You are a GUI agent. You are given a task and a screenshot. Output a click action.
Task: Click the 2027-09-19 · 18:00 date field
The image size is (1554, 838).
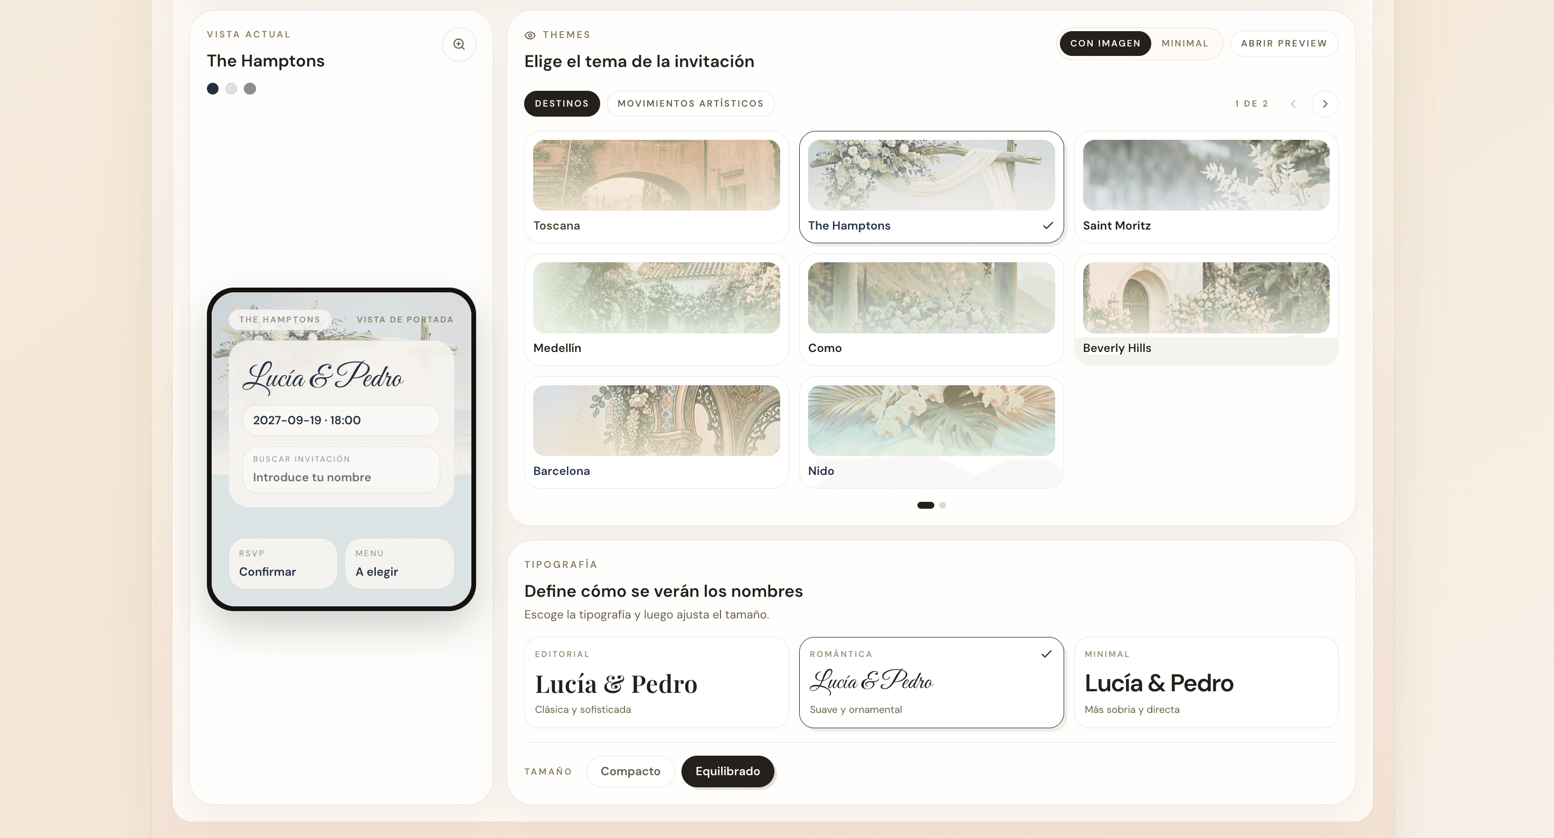pos(341,420)
